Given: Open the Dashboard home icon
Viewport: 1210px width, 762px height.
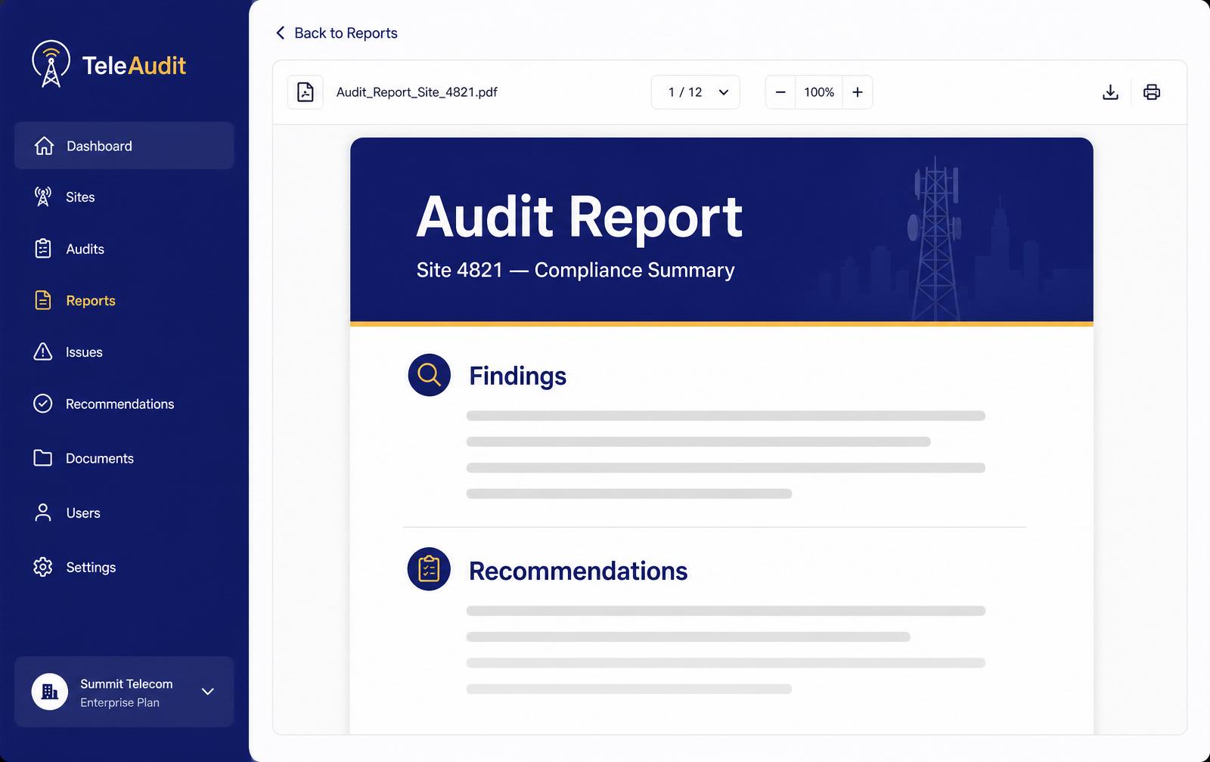Looking at the screenshot, I should [x=44, y=146].
